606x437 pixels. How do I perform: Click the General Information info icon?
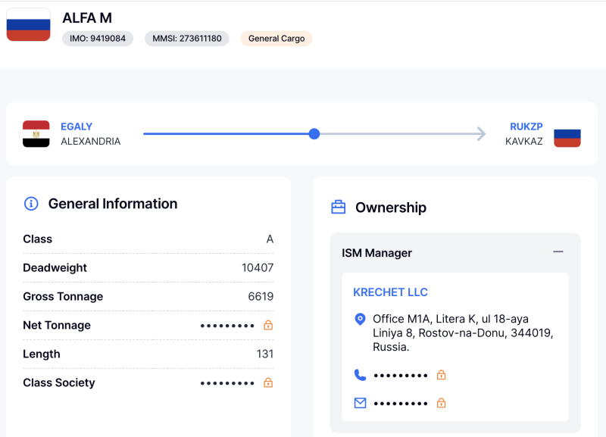click(x=31, y=204)
